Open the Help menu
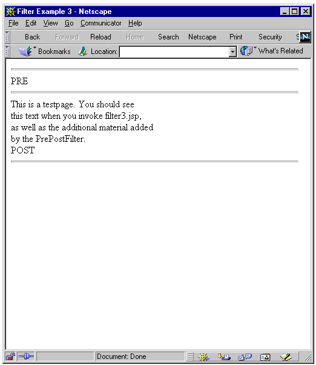The image size is (316, 365). point(135,23)
